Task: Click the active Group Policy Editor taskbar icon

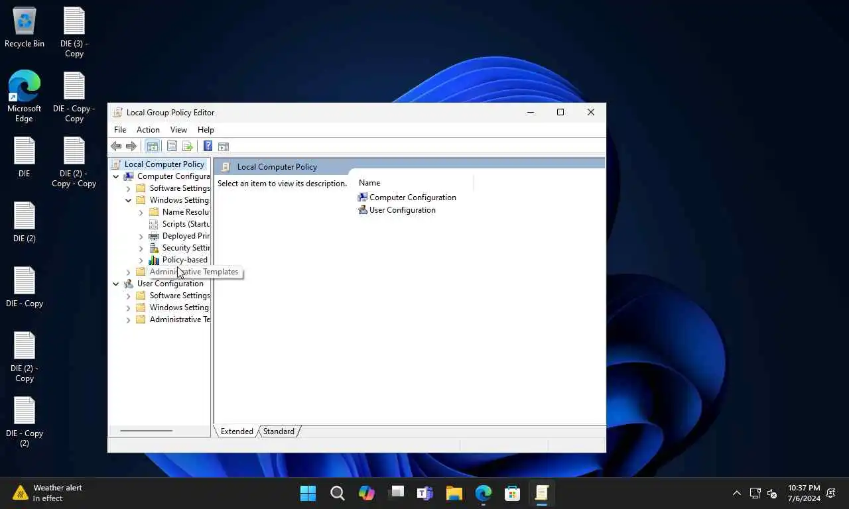Action: 542,493
